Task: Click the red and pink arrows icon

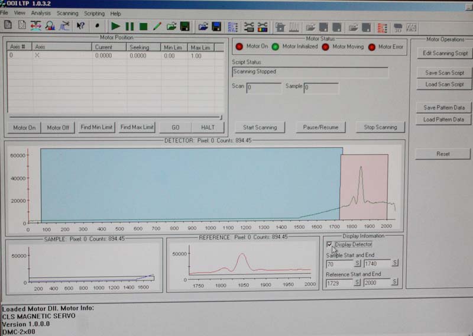Action: click(36, 25)
